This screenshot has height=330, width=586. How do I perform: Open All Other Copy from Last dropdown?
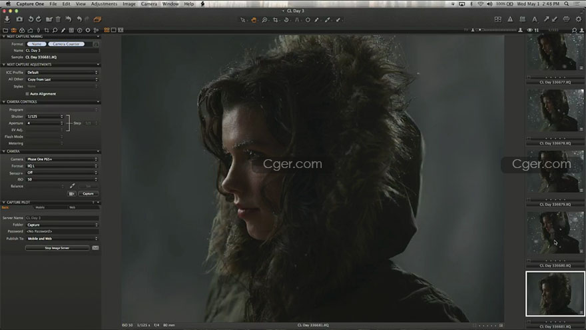tap(62, 79)
